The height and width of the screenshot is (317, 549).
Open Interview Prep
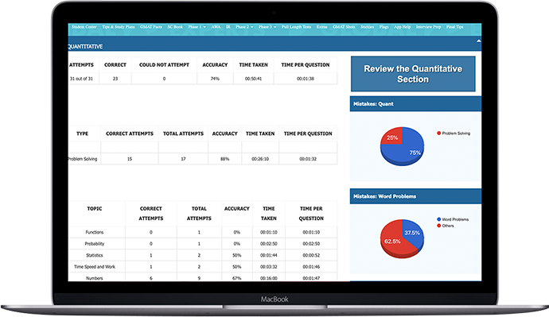click(428, 27)
